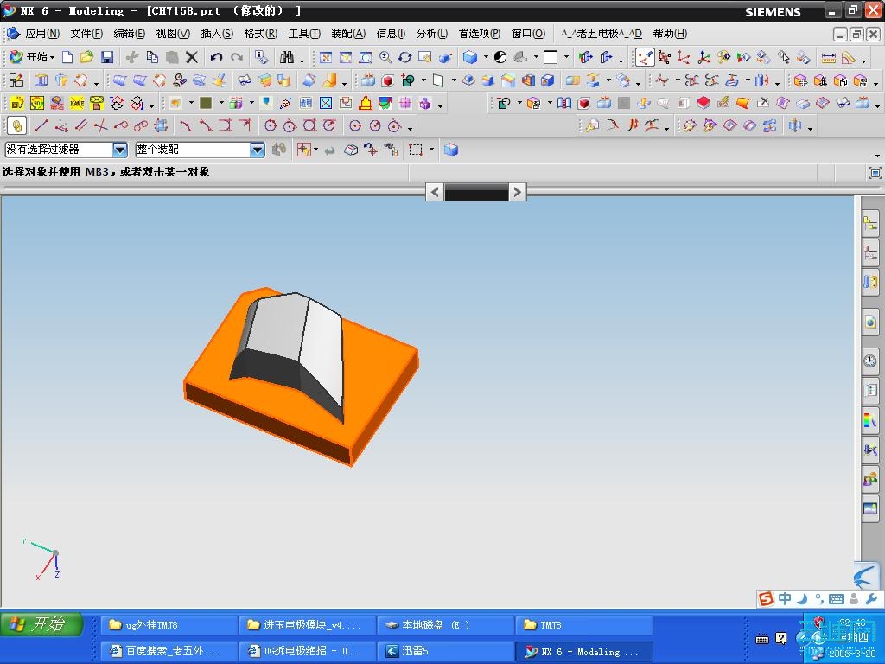Switch to 百度搜索_老五外 taskbar window
Screen dimensions: 885x664
point(169,651)
